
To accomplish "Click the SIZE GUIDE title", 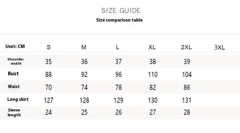I will tap(121, 11).
